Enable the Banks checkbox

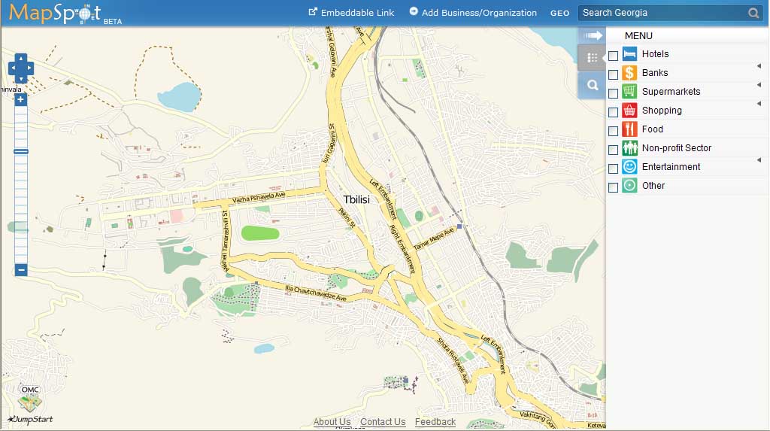point(613,74)
